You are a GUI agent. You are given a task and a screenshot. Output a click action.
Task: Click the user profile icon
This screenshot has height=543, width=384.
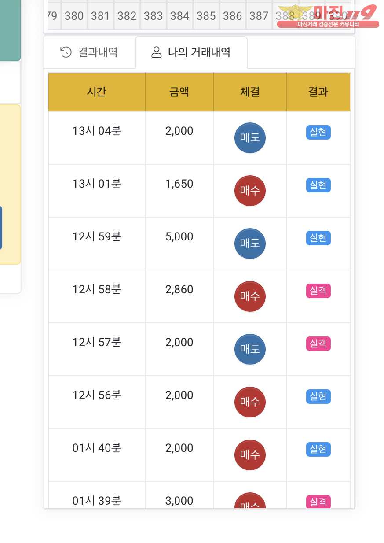pos(156,52)
